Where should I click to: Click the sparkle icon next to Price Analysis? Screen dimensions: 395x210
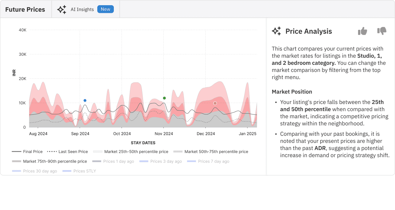[x=276, y=31]
